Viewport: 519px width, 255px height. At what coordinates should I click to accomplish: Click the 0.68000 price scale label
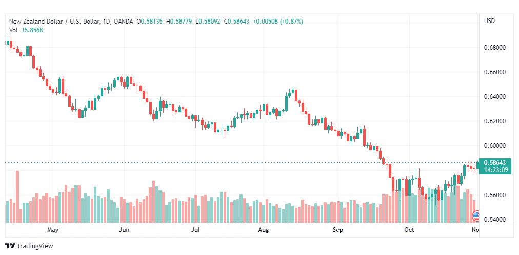coord(494,48)
